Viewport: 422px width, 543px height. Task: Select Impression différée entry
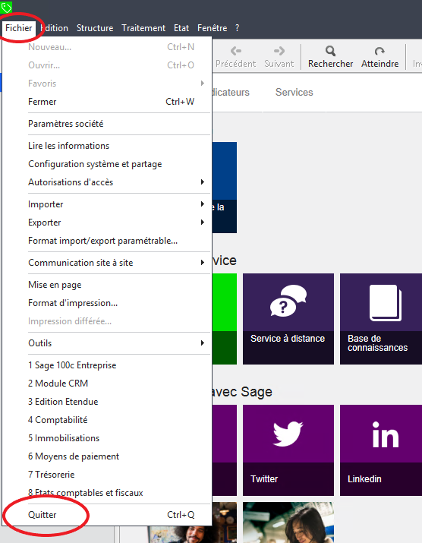click(107, 321)
